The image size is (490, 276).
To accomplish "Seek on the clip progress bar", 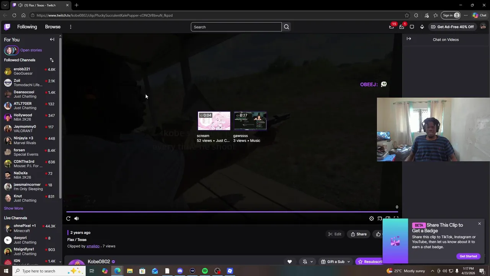I will coord(232,212).
